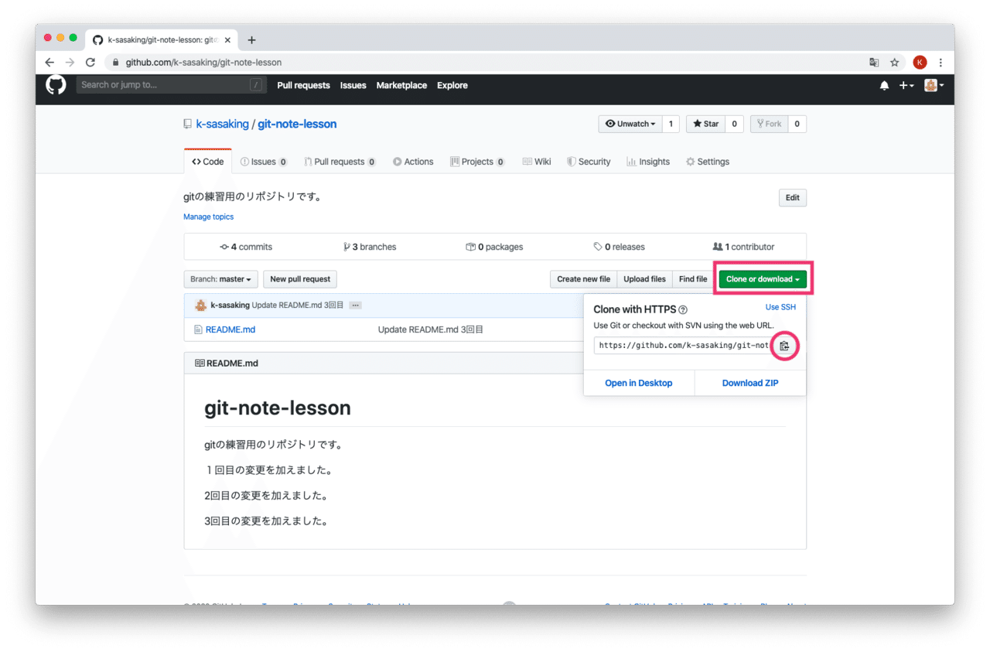The width and height of the screenshot is (990, 652).
Task: Open the Security tab
Action: [589, 162]
